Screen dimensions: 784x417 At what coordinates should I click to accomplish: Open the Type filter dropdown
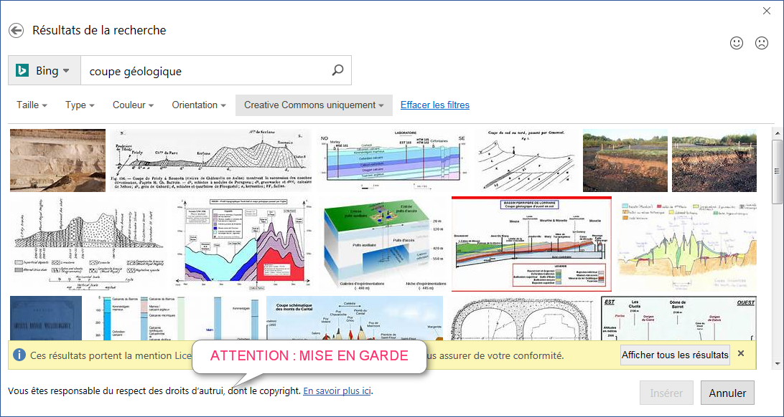80,105
